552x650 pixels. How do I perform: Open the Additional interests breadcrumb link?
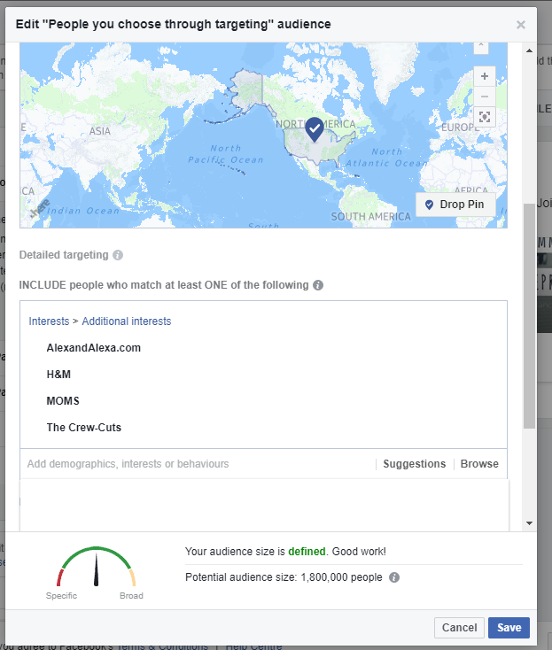click(127, 321)
